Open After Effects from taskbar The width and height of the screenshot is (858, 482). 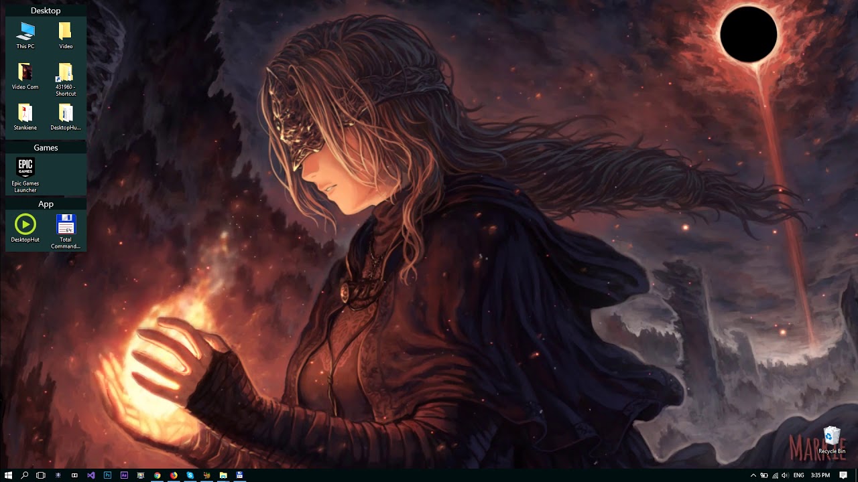(x=124, y=475)
